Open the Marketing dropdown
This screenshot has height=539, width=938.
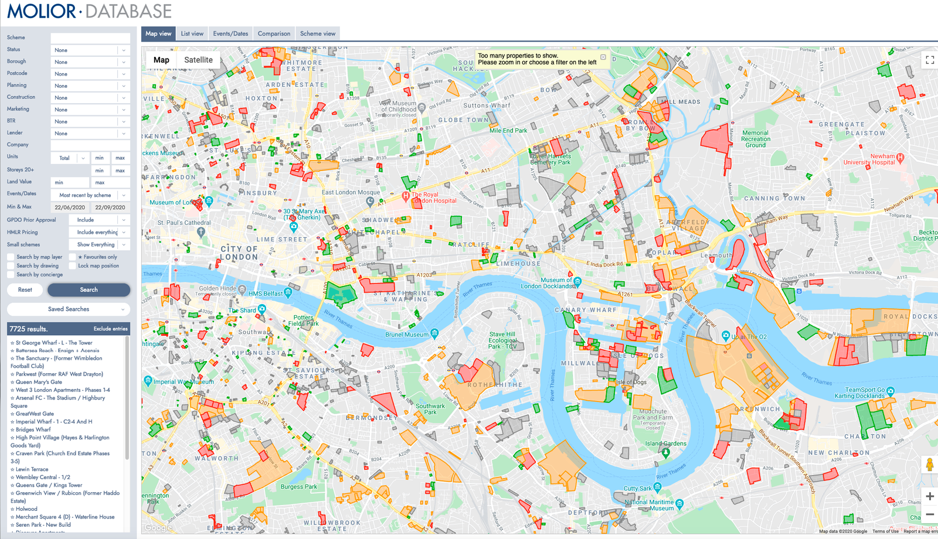pos(90,110)
